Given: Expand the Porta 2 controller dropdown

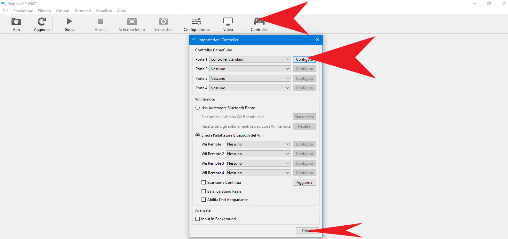Looking at the screenshot, I should (250, 69).
